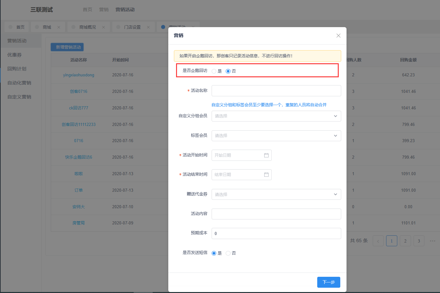This screenshot has height=293, width=440.
Task: Open yingxiaohuodong activity link
Action: click(79, 75)
